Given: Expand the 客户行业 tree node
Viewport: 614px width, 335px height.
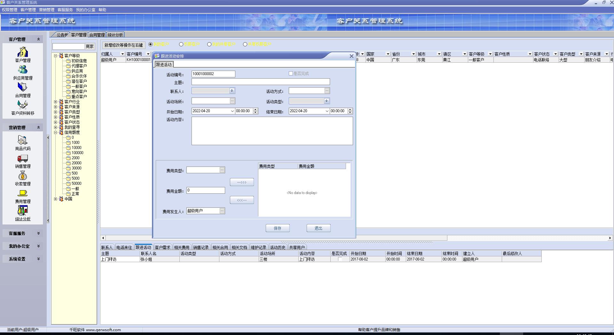Looking at the screenshot, I should point(56,102).
